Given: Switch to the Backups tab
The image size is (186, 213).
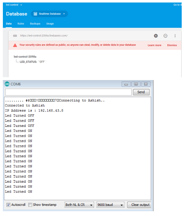Looking at the screenshot, I should [35, 24].
